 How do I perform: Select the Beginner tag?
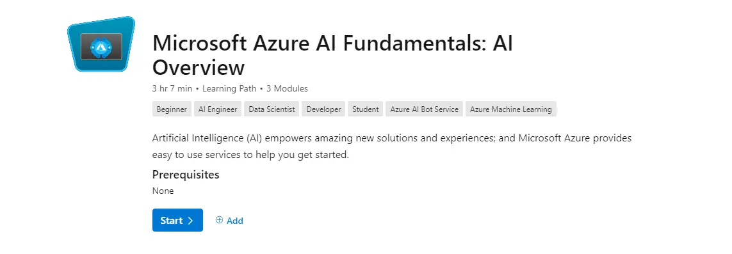point(172,109)
